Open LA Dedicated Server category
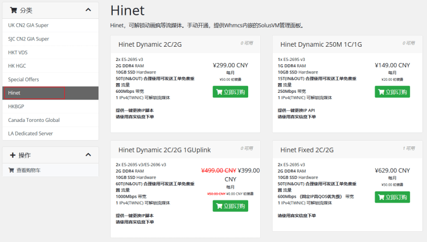 [x=50, y=133]
